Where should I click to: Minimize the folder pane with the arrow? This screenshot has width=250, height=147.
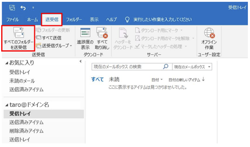[80, 61]
